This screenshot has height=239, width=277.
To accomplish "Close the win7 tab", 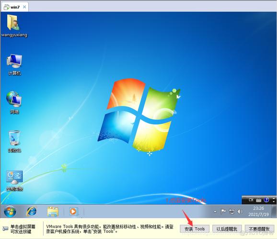I will click(x=24, y=7).
